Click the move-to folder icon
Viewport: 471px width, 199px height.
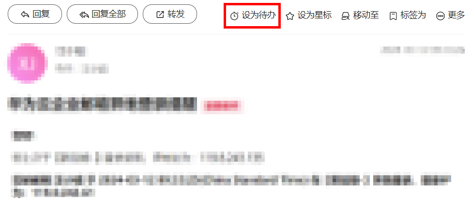(346, 16)
